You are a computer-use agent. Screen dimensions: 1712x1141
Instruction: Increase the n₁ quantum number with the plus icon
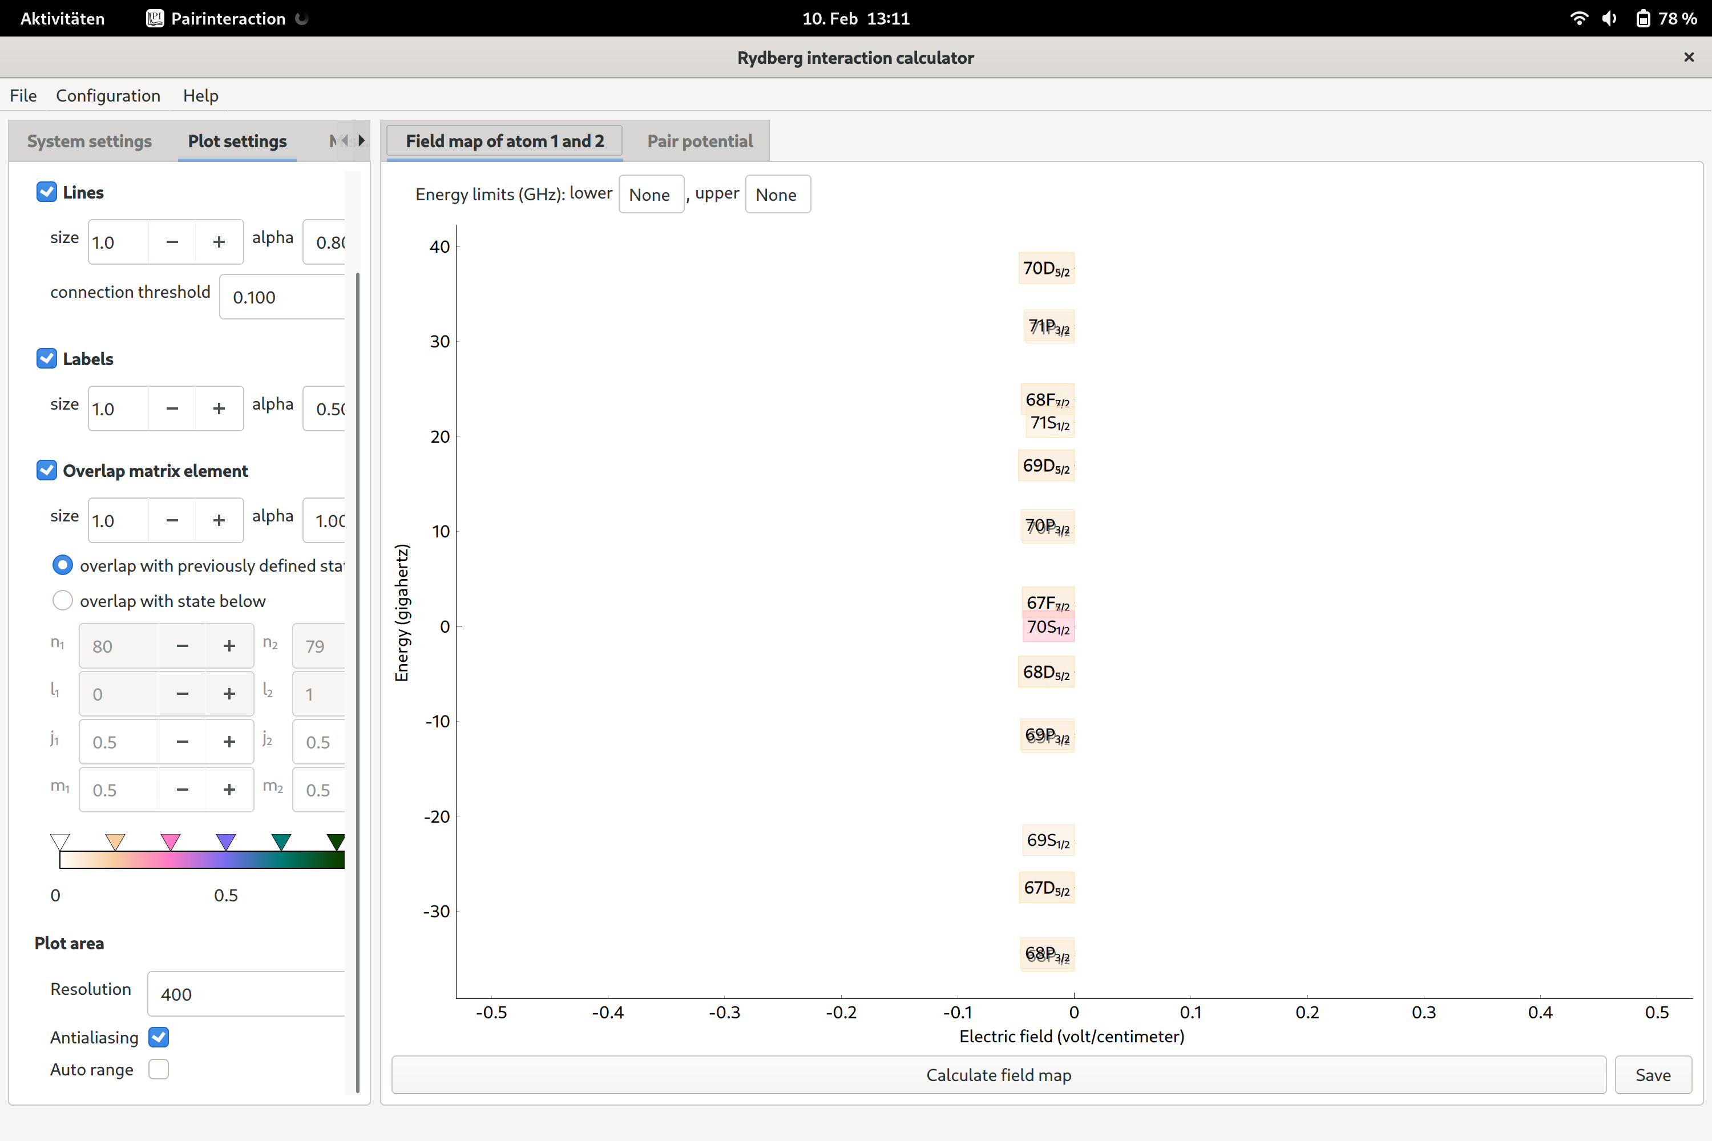click(229, 645)
